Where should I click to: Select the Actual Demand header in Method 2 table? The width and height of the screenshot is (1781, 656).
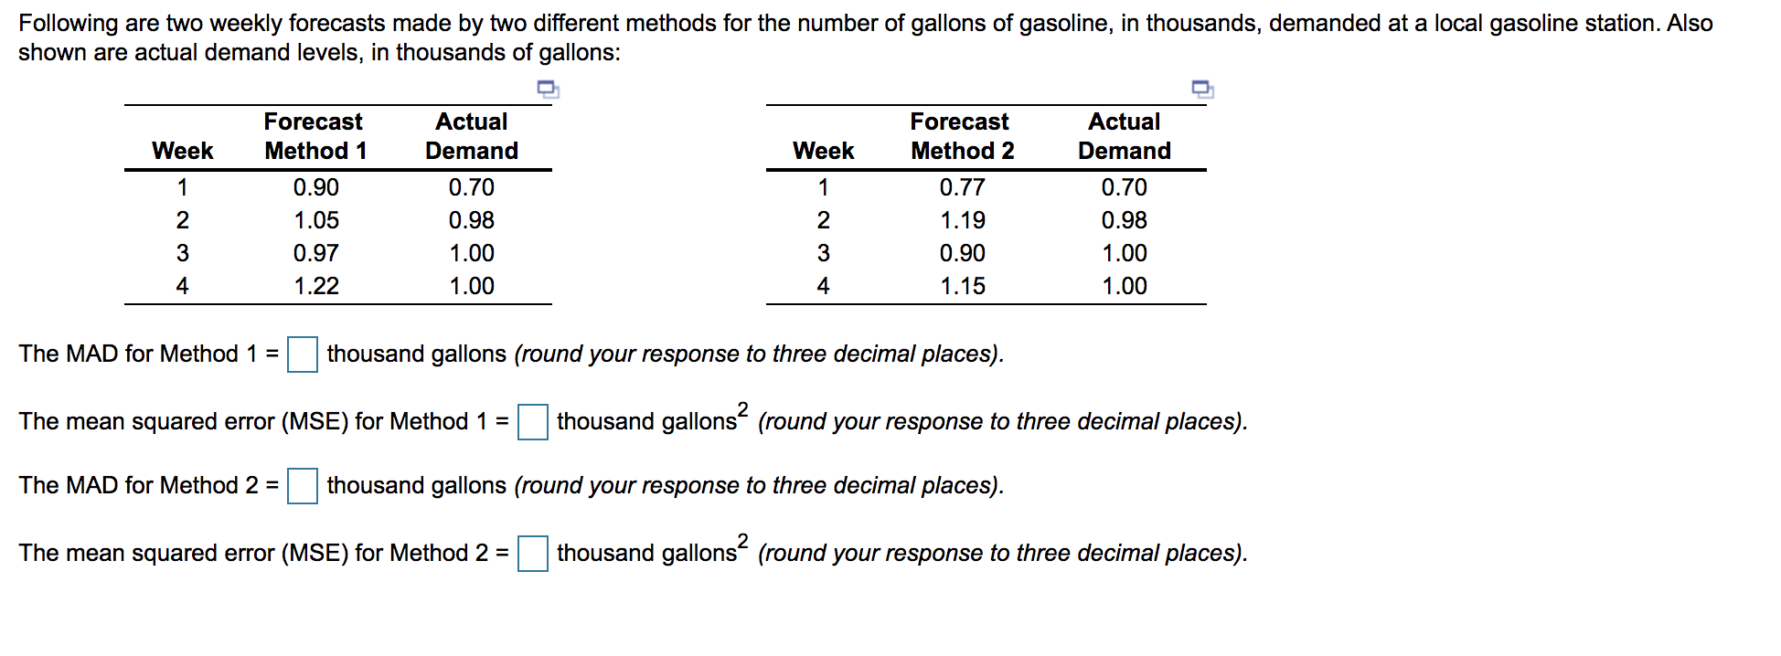(x=1125, y=135)
